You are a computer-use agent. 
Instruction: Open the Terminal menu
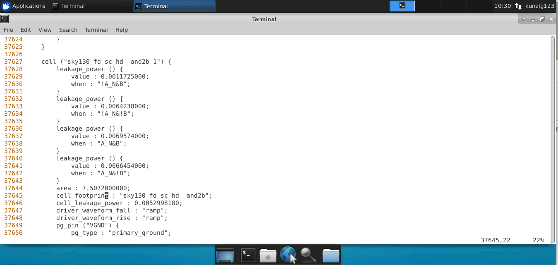96,30
